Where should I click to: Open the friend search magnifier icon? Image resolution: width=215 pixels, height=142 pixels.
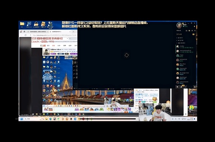point(195,31)
